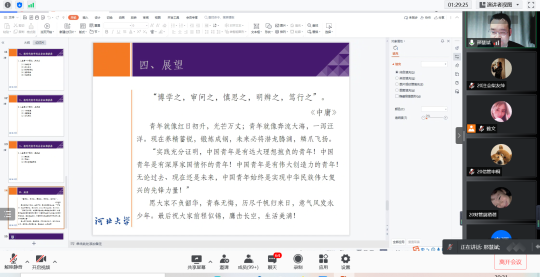
Task: Switch to the outline (大纲) tab
Action: (x=27, y=42)
